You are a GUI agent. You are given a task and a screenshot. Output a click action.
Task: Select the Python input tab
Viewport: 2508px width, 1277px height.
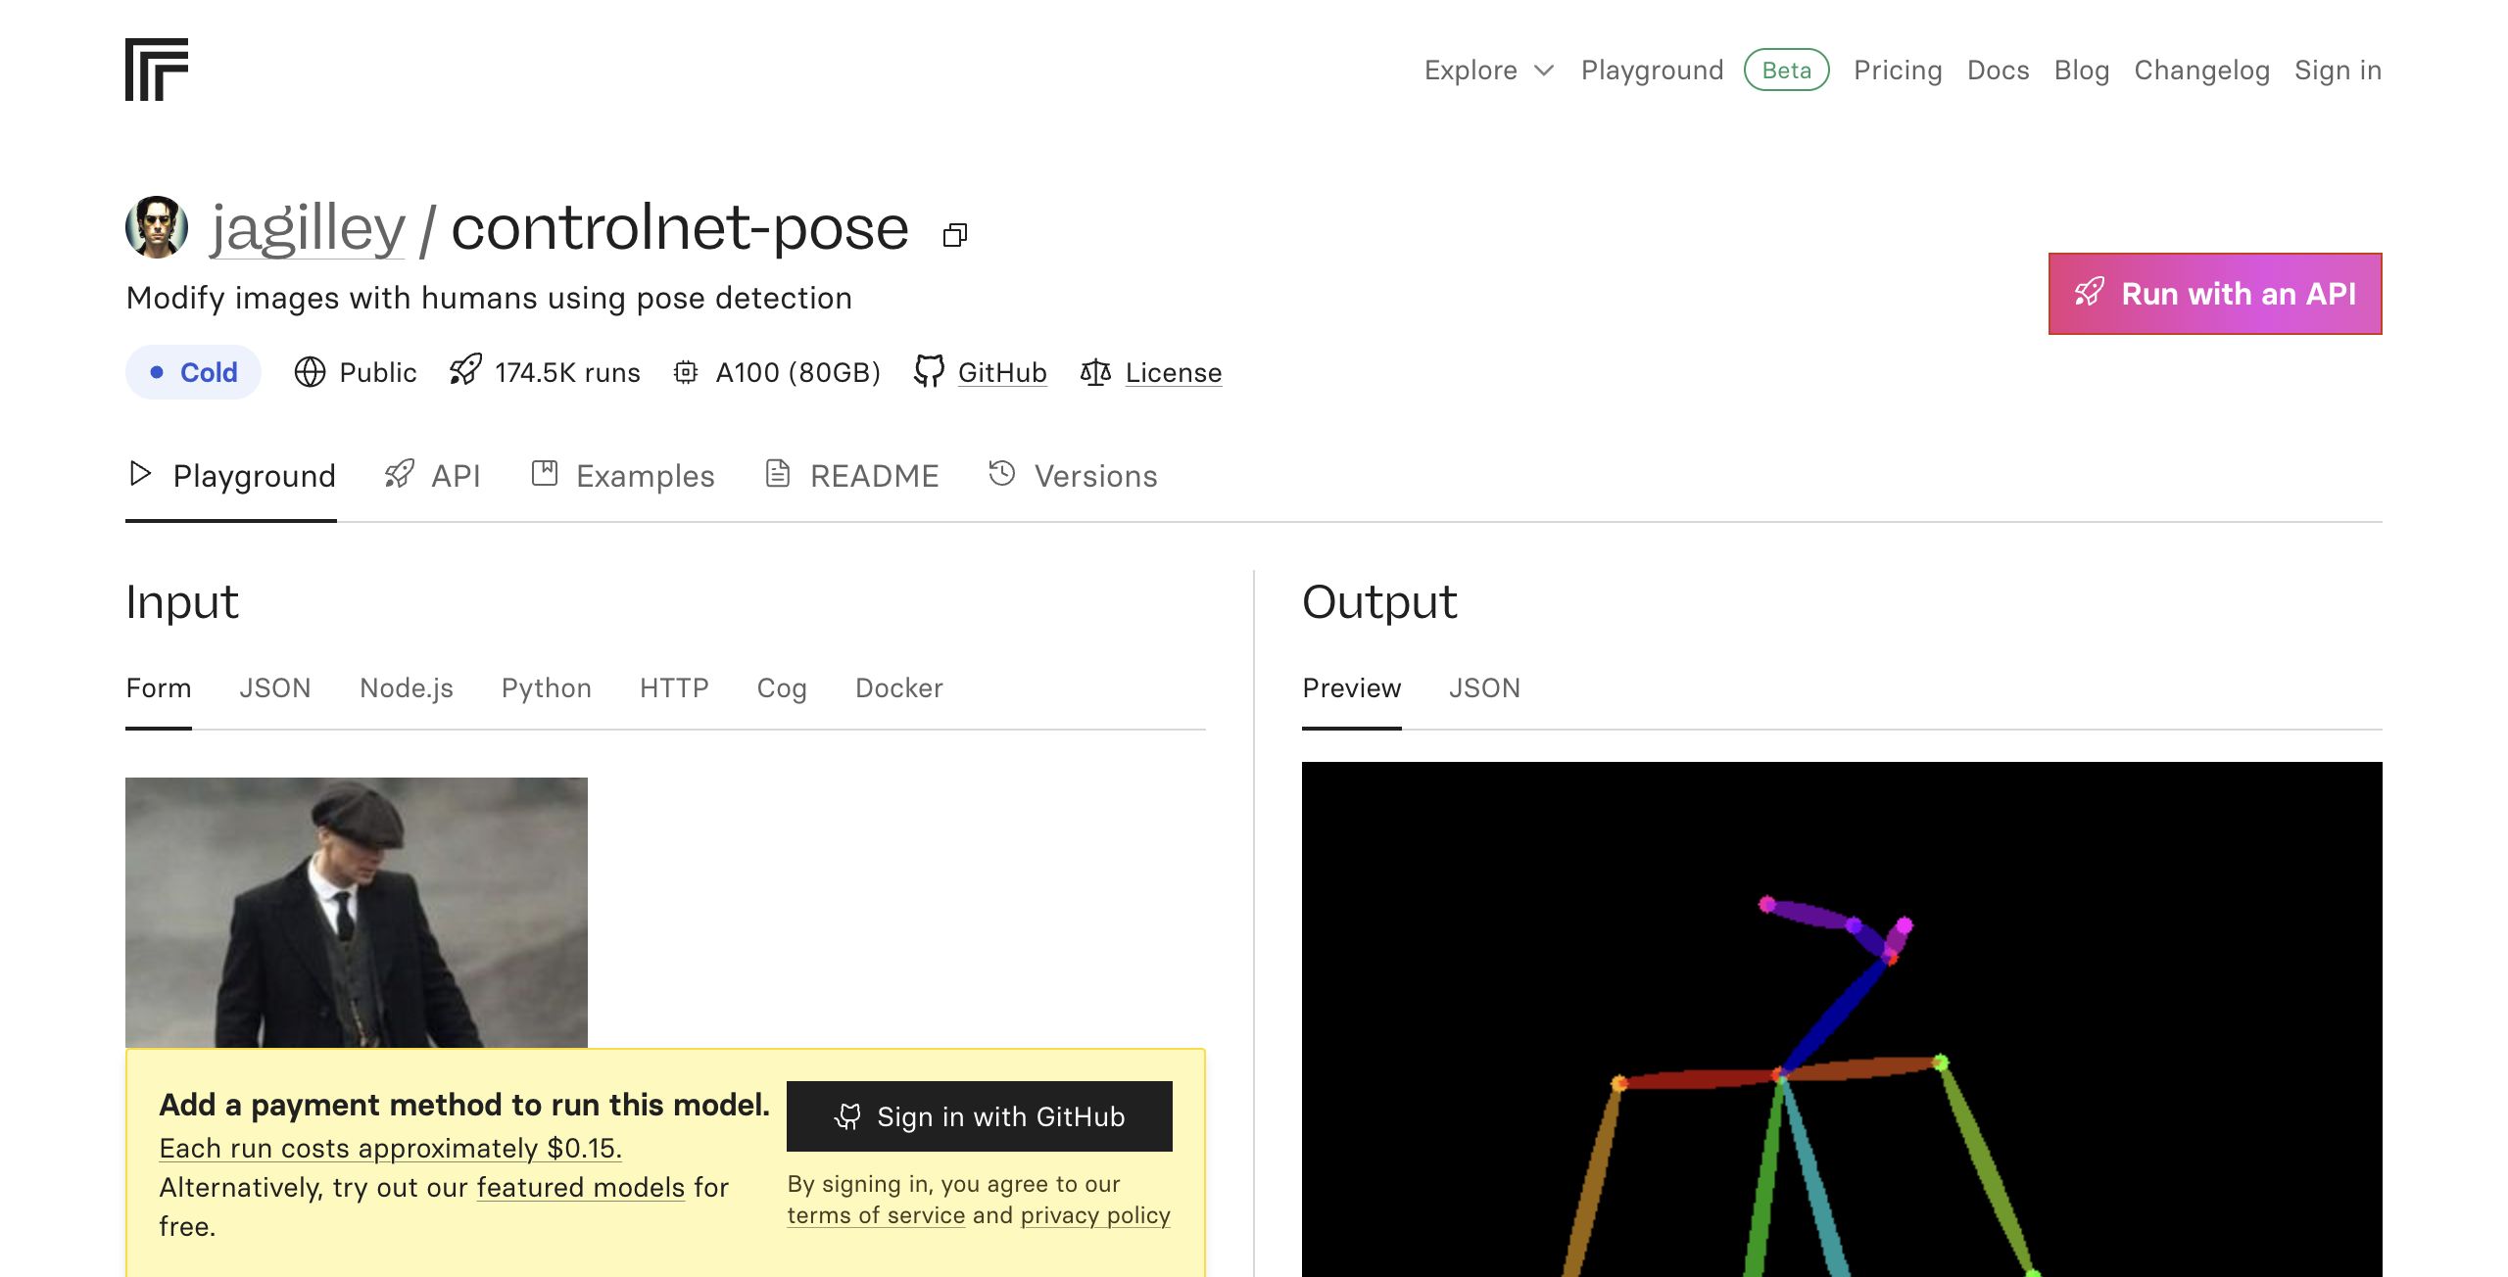pyautogui.click(x=546, y=688)
